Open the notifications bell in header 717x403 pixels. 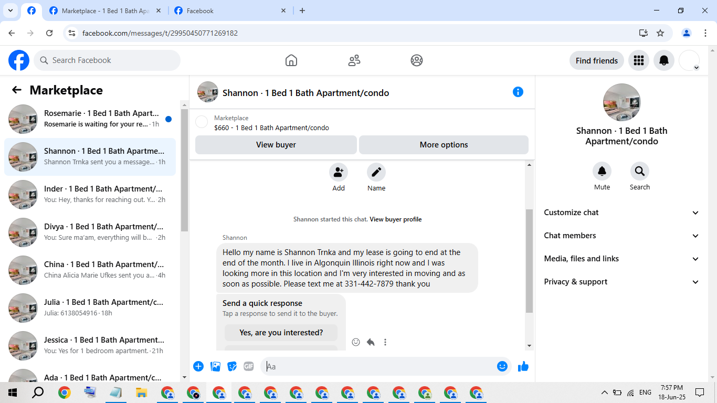click(x=664, y=60)
